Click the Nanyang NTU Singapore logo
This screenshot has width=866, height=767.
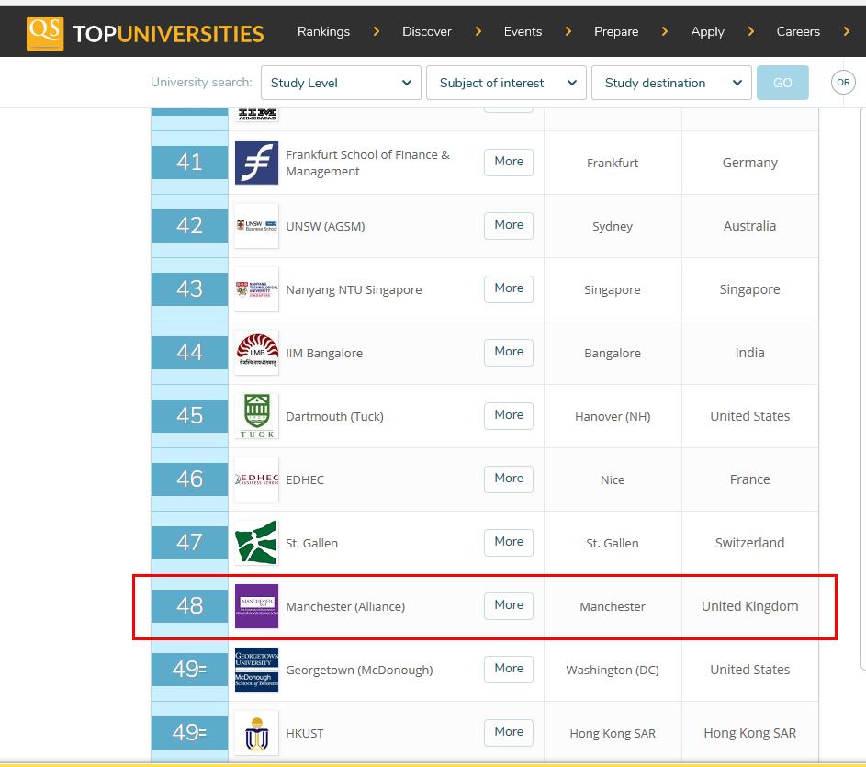[257, 289]
